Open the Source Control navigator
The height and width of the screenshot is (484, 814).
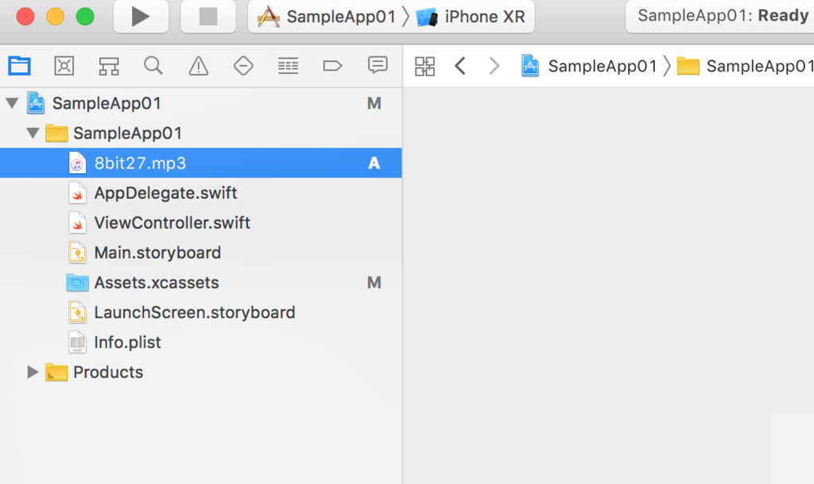[64, 66]
